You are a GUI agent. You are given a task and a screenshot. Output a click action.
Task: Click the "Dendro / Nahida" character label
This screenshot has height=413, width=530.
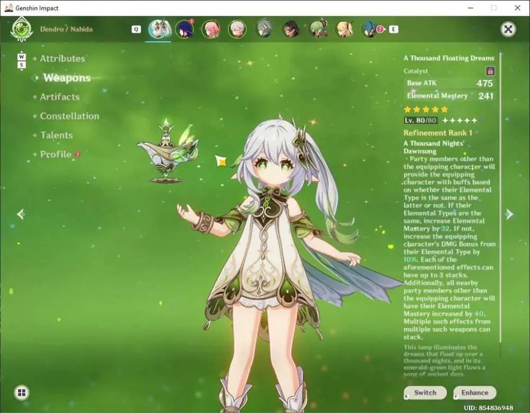tap(66, 29)
